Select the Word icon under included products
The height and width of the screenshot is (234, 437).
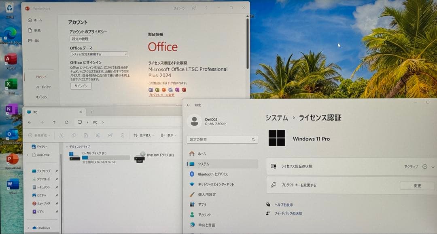point(151,90)
